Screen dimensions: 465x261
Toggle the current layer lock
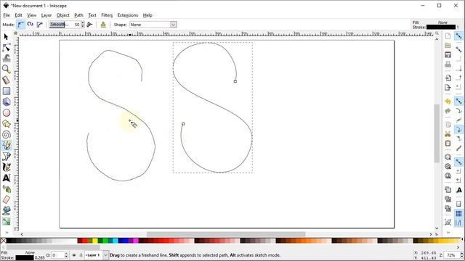81,255
